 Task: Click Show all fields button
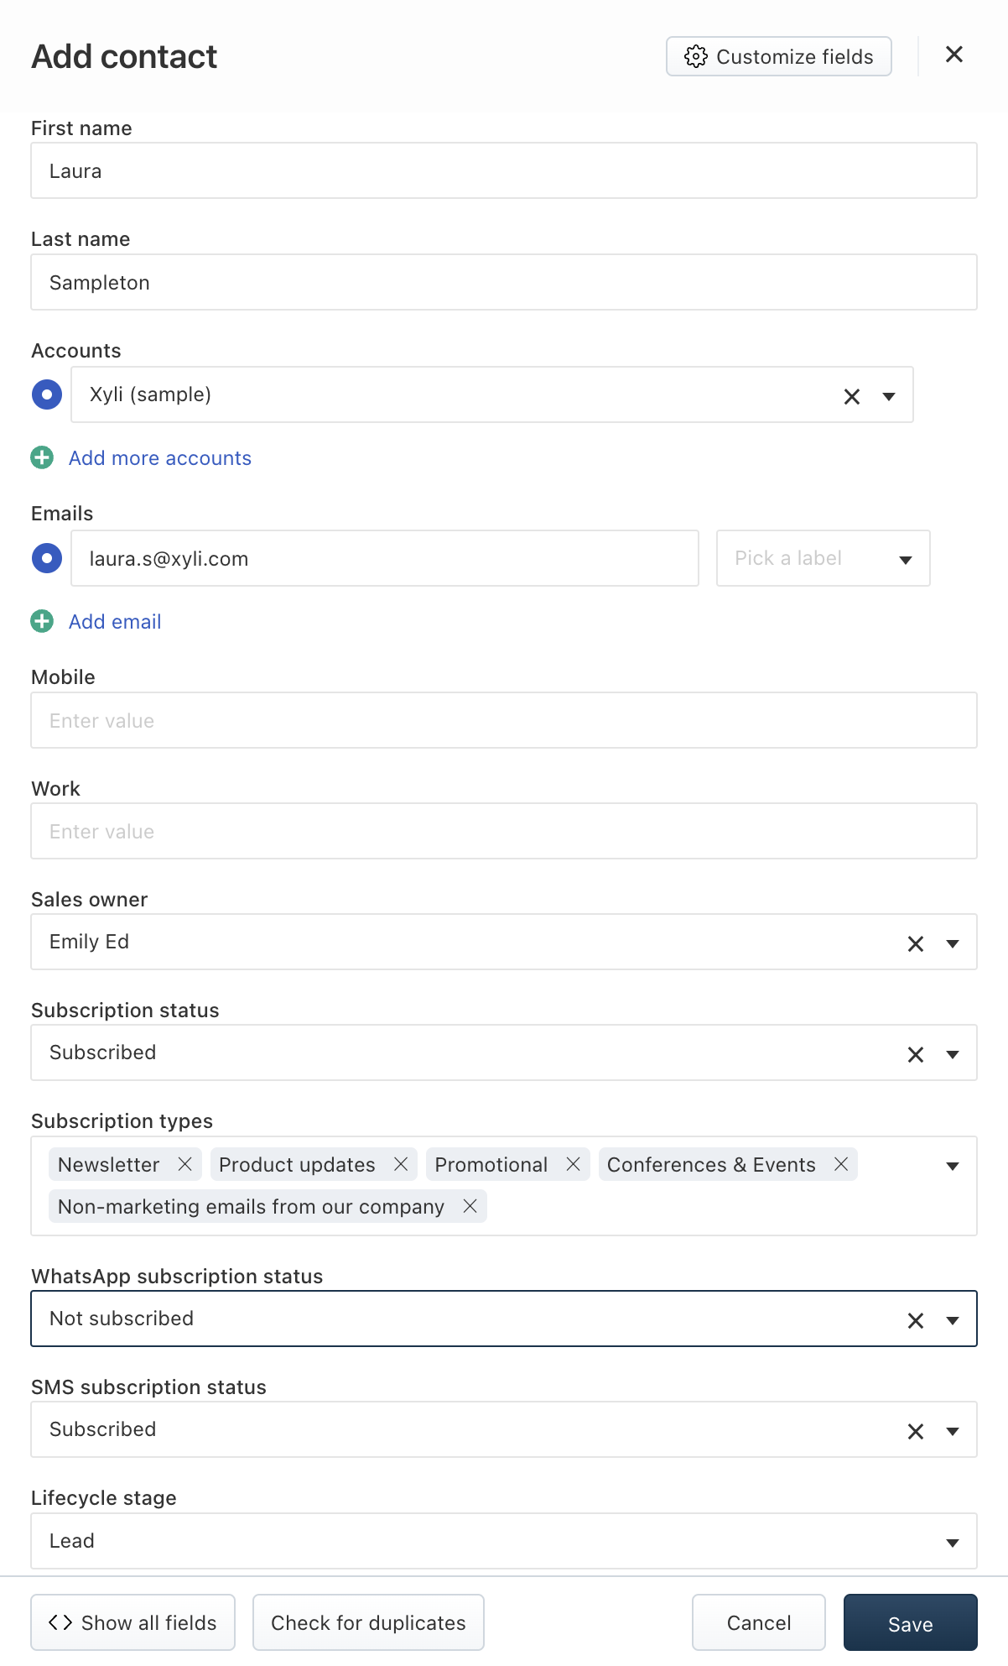(132, 1622)
